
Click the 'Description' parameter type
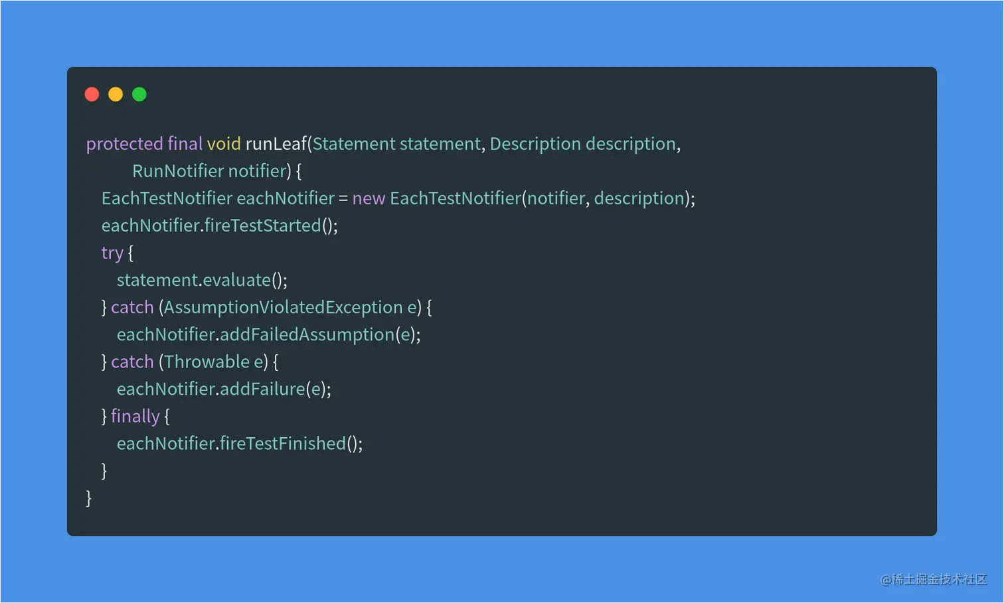535,144
